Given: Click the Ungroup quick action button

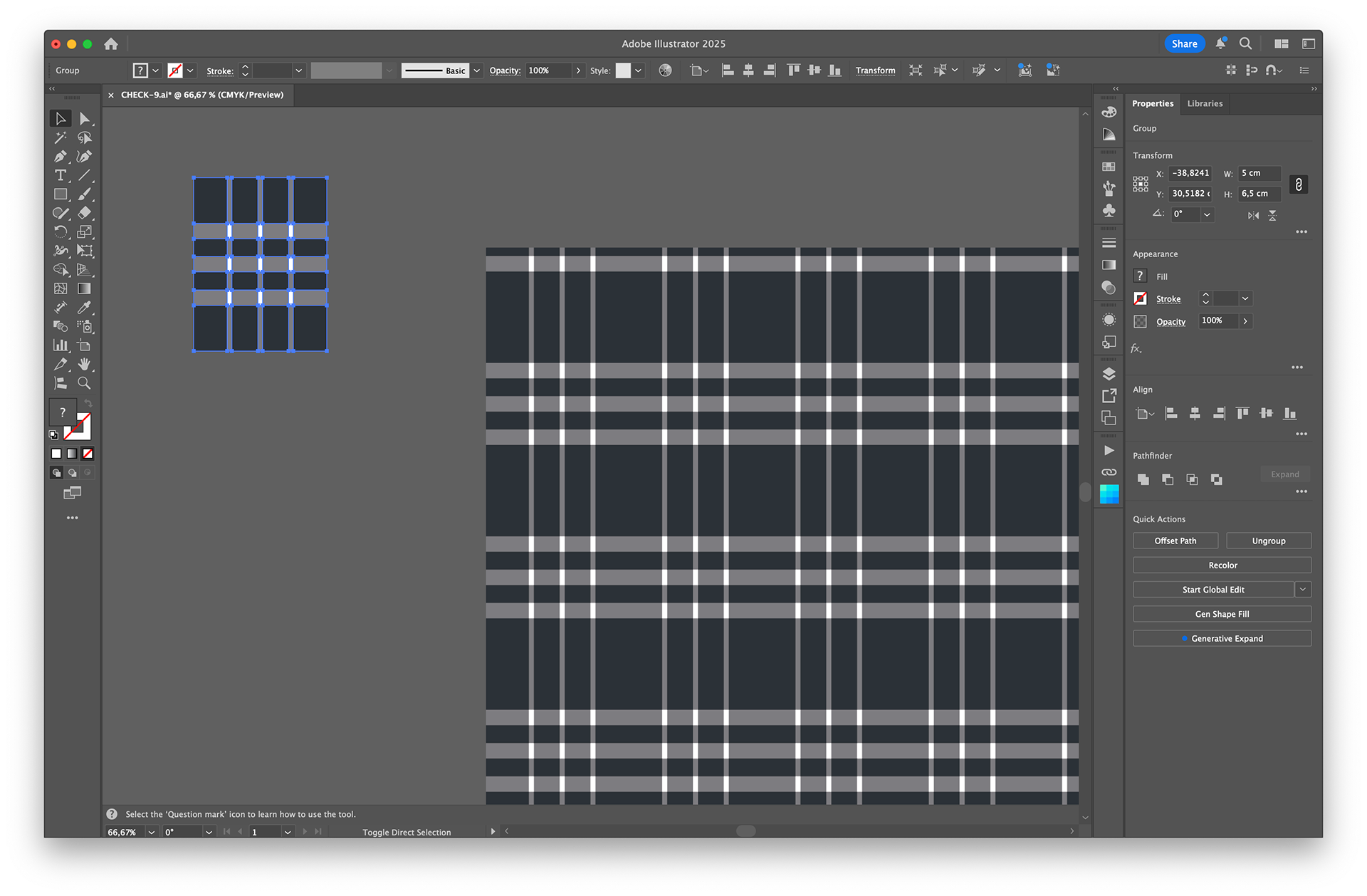Looking at the screenshot, I should pyautogui.click(x=1268, y=541).
